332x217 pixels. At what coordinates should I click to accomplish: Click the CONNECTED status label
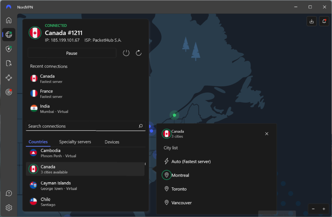tap(56, 25)
